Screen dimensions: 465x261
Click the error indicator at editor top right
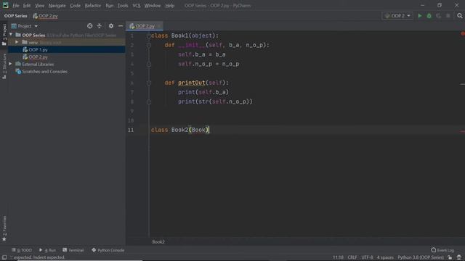coord(462,34)
